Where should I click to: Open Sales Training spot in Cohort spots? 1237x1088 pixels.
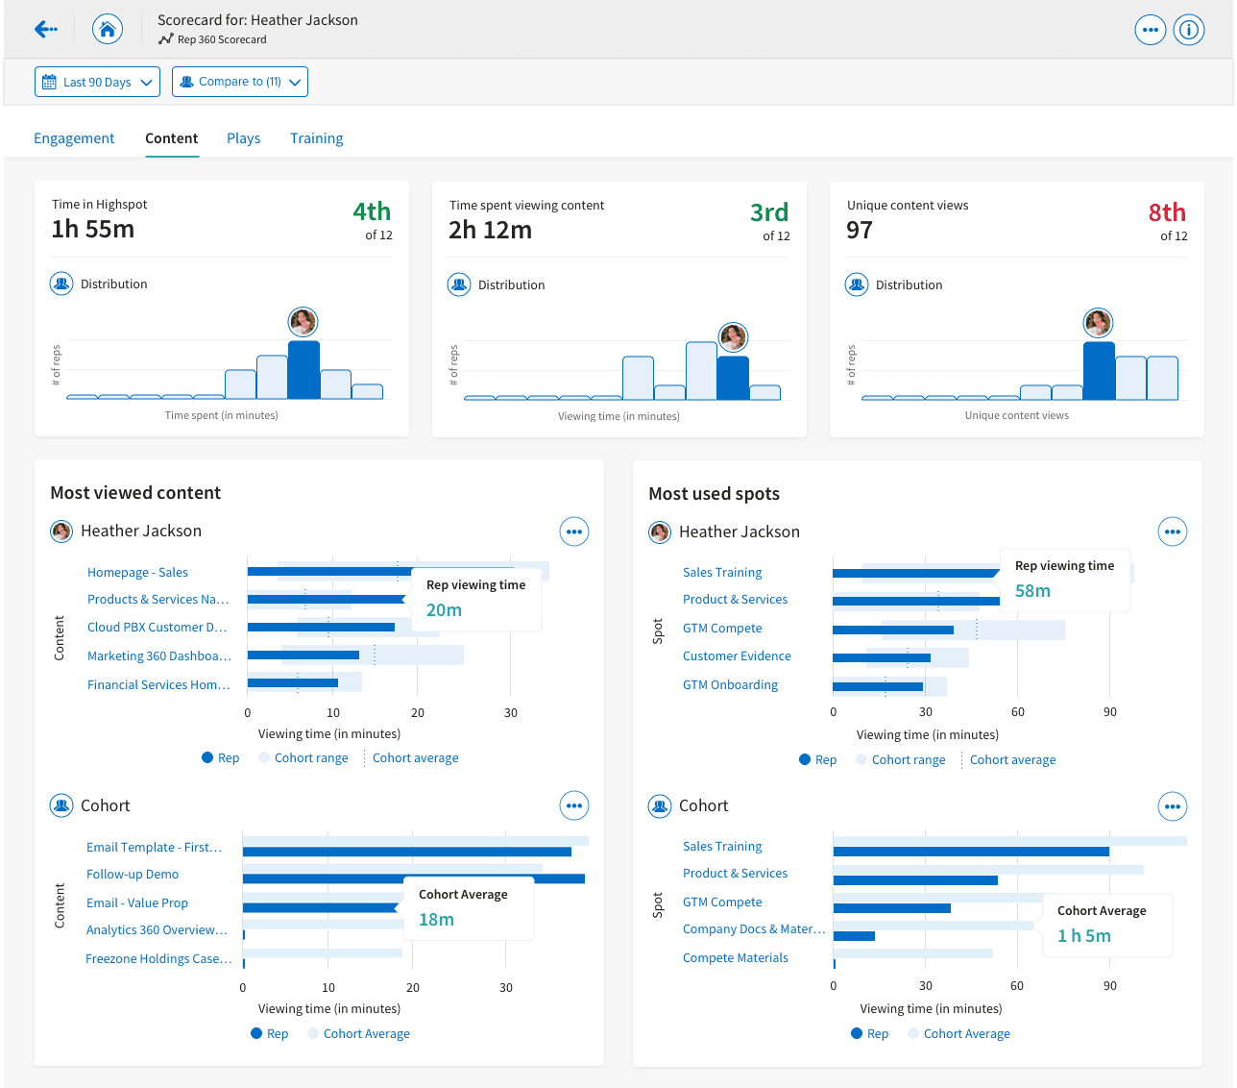722,846
